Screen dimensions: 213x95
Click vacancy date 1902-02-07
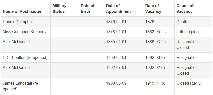tap(156, 67)
